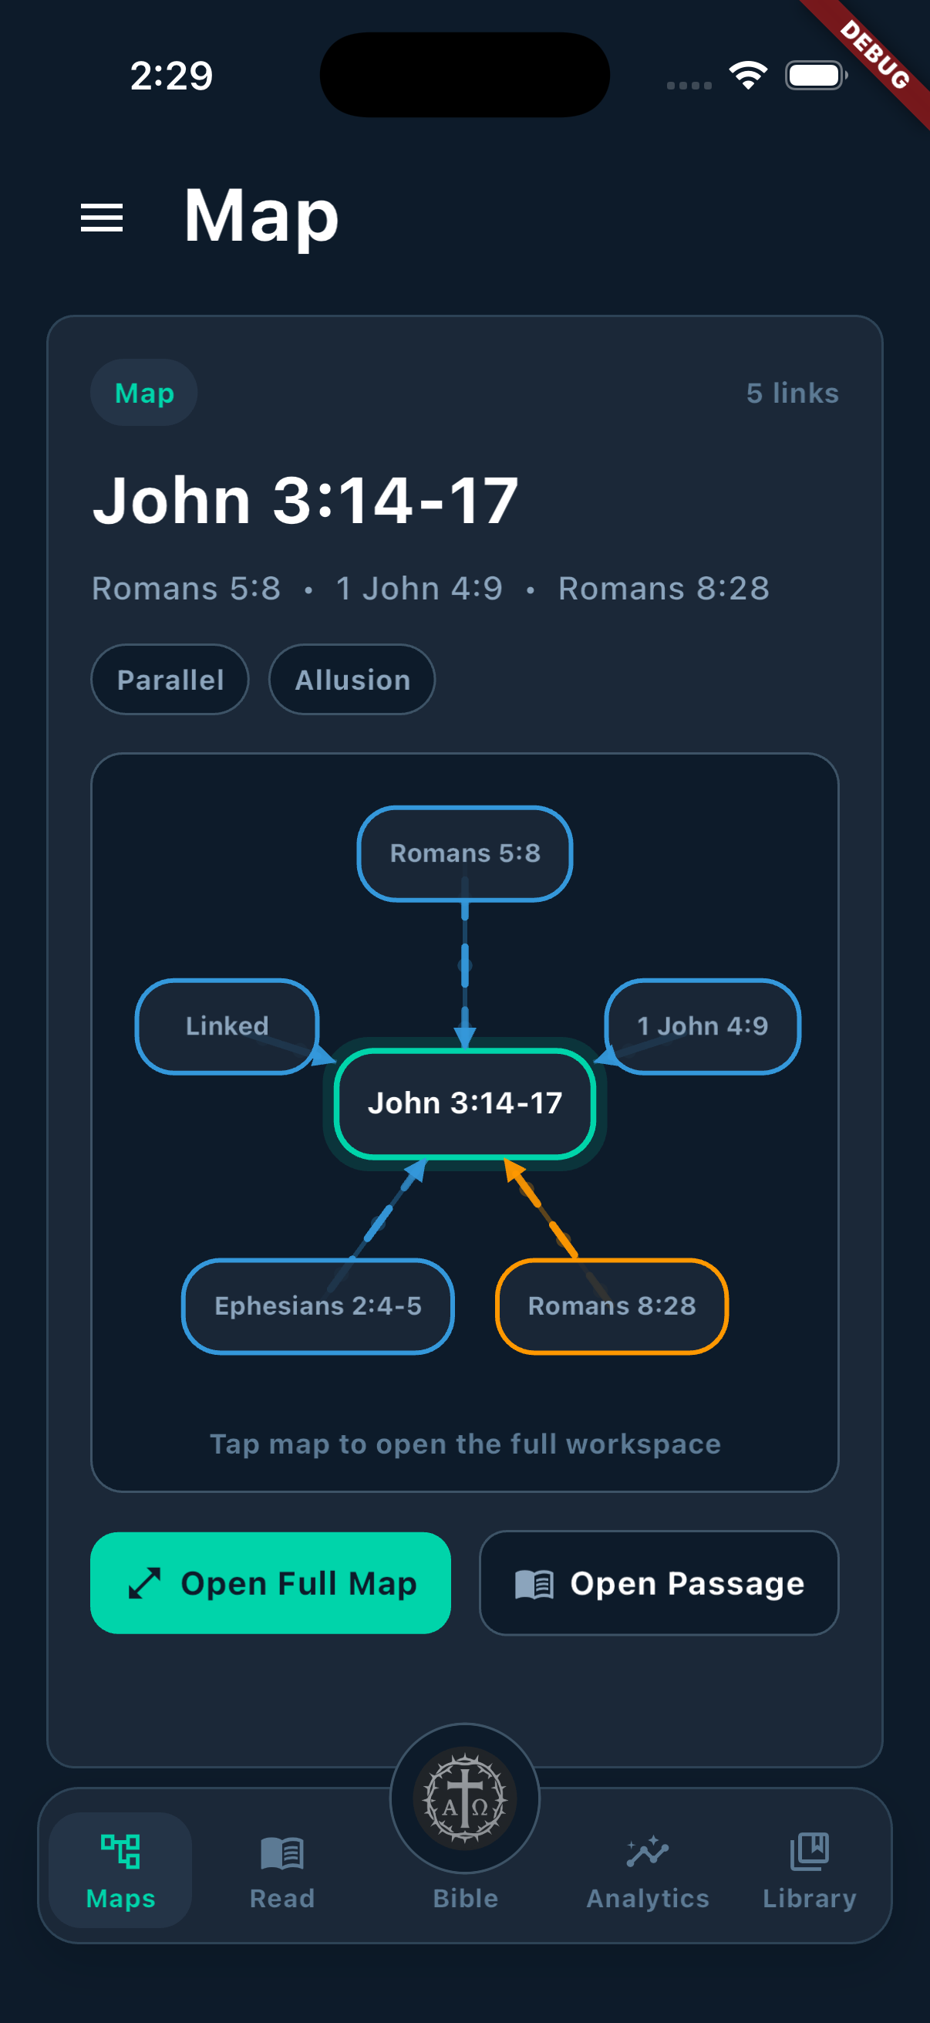Tap the Linked node in map
Viewport: 930px width, 2023px height.
[x=227, y=1025]
